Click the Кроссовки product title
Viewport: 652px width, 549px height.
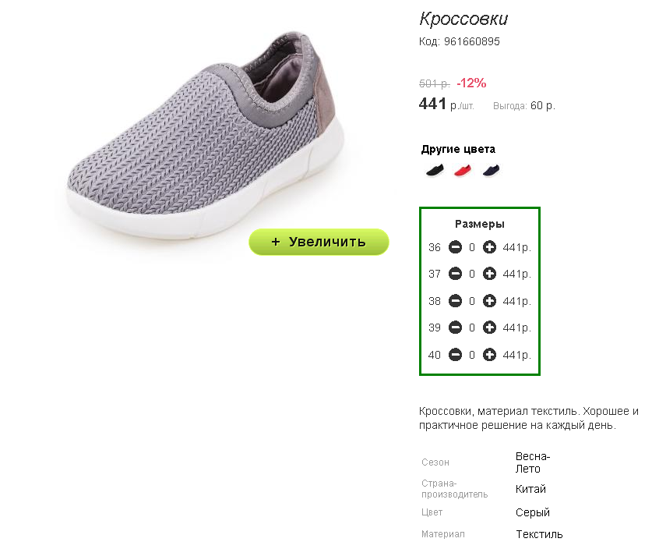[x=463, y=19]
